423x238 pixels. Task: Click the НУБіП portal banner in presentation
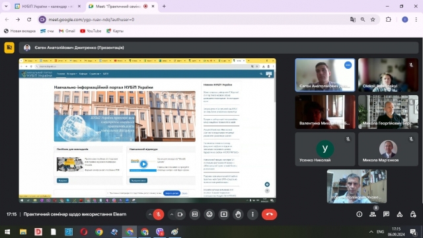click(x=125, y=116)
